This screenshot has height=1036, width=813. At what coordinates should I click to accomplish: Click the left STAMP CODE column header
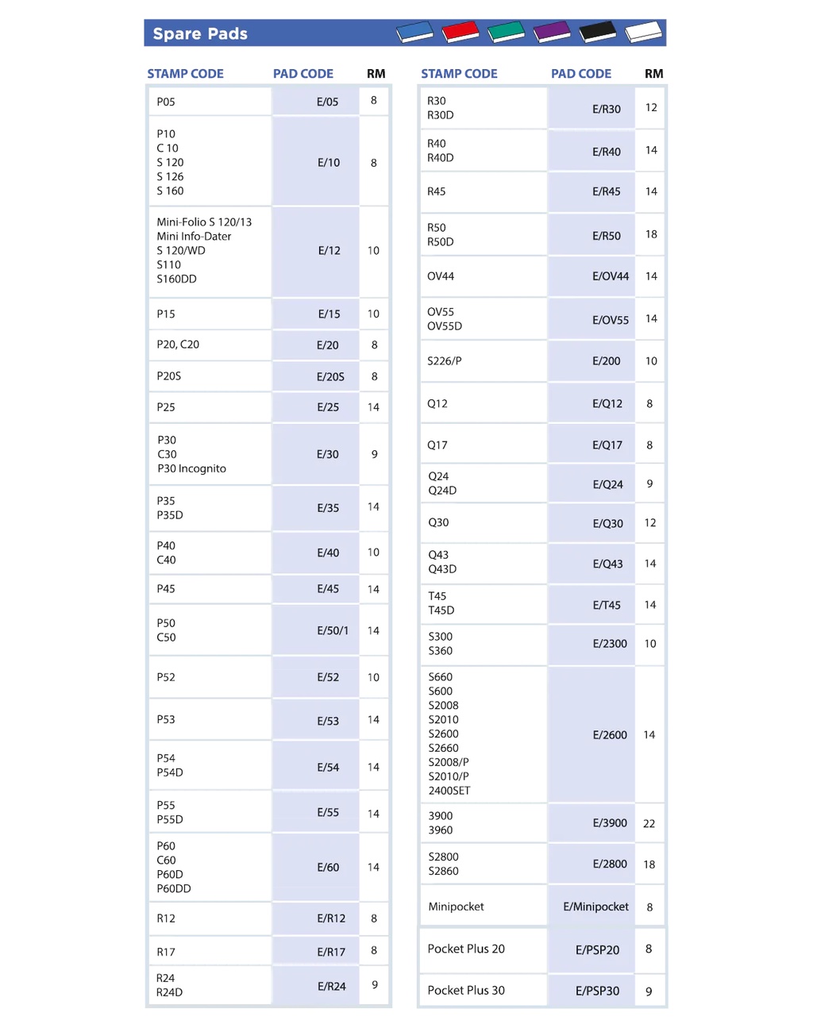point(185,74)
